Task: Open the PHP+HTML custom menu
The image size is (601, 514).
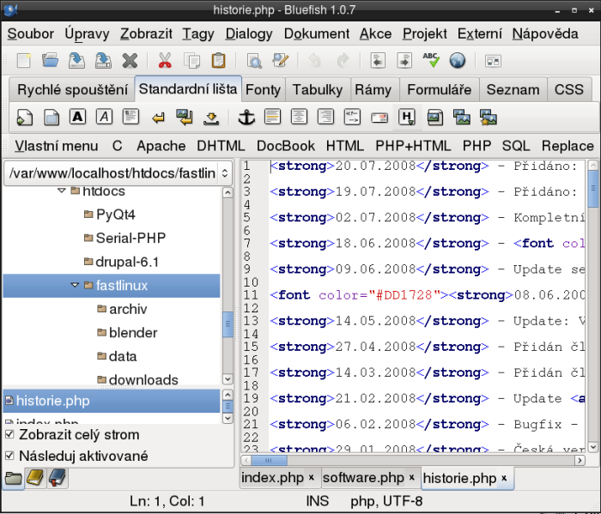Action: point(414,146)
